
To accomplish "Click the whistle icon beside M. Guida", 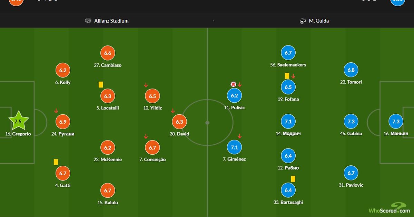I will tap(303, 21).
